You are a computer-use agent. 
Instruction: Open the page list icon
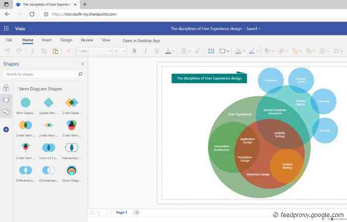(x=92, y=213)
